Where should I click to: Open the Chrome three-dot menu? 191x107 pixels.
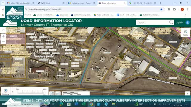(188, 9)
